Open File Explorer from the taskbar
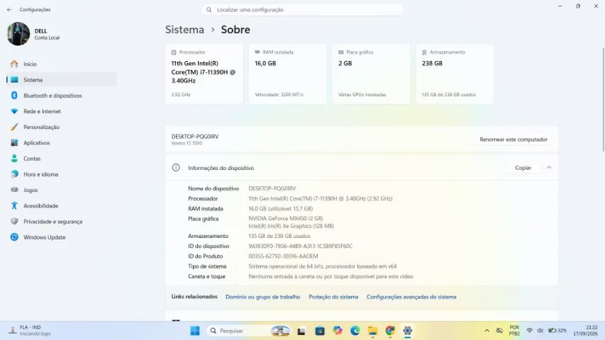Screen dimensions: 605x340 pyautogui.click(x=373, y=331)
